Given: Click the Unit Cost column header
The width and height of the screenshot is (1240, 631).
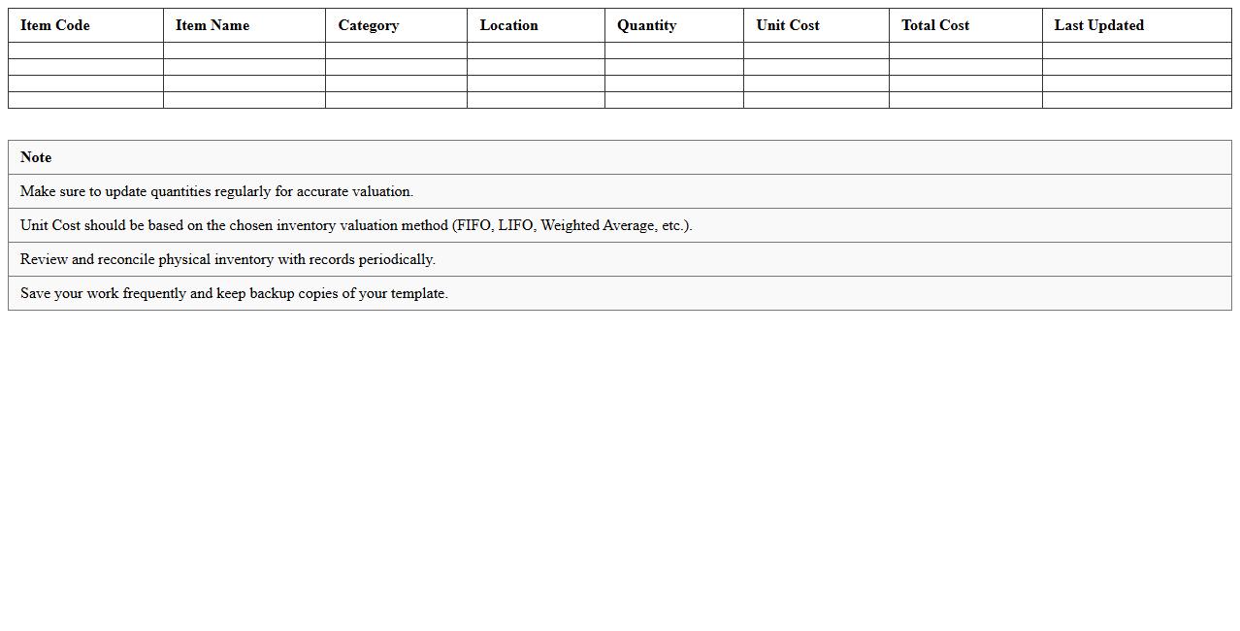Looking at the screenshot, I should point(787,25).
